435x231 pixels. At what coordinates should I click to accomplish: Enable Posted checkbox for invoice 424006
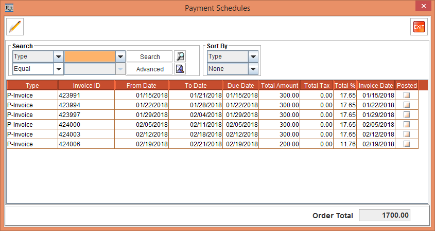tap(407, 144)
